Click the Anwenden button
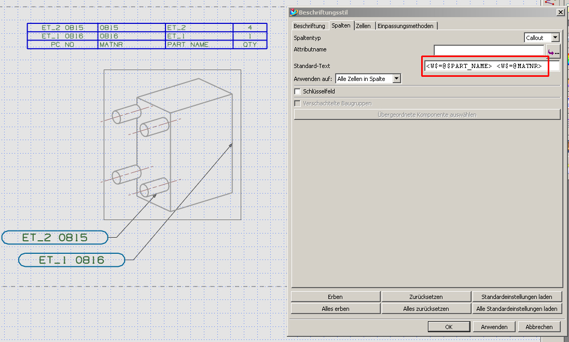The height and width of the screenshot is (342, 569). coord(494,327)
